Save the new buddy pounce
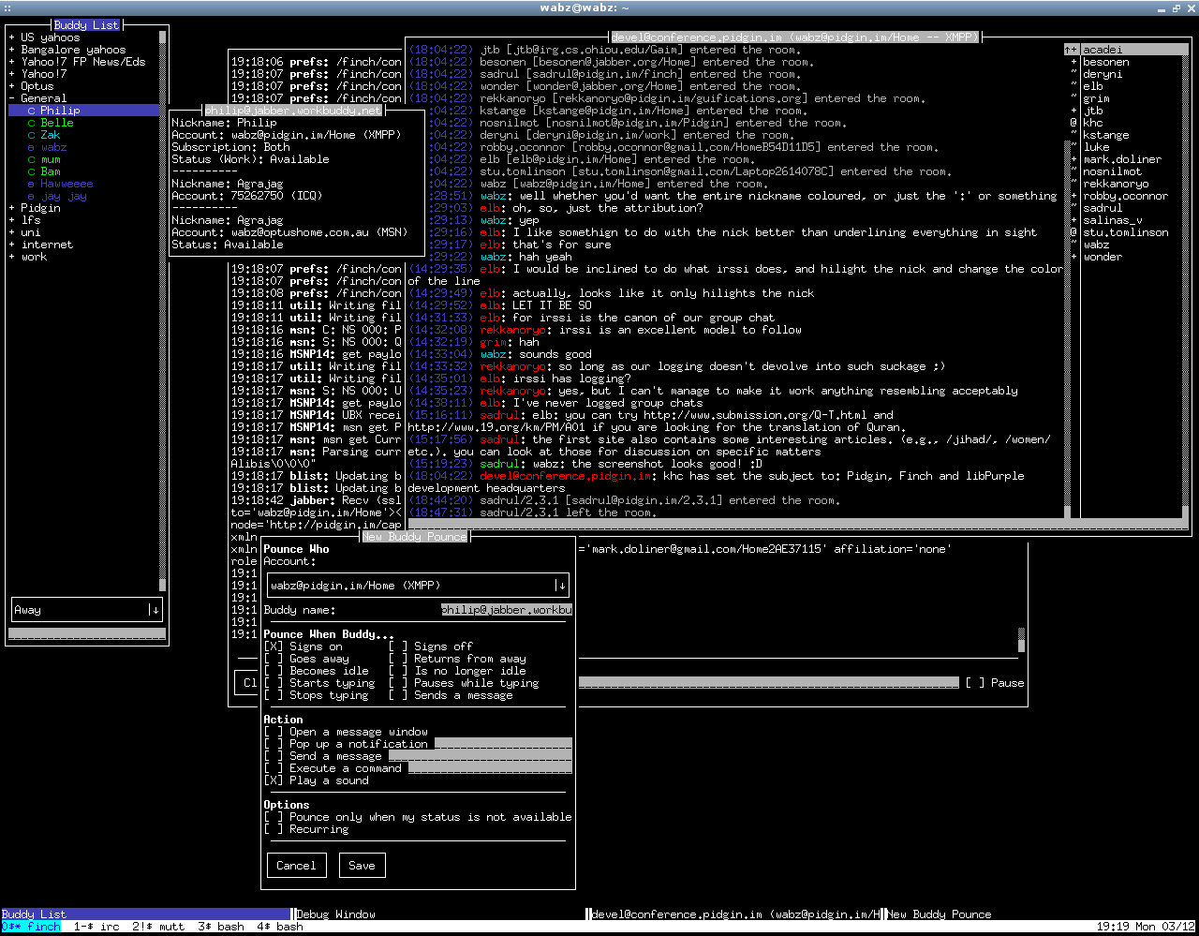Viewport: 1199px width, 936px height. tap(362, 866)
